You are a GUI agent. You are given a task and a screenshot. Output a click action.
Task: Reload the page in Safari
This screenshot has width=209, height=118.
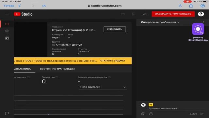(180, 6)
